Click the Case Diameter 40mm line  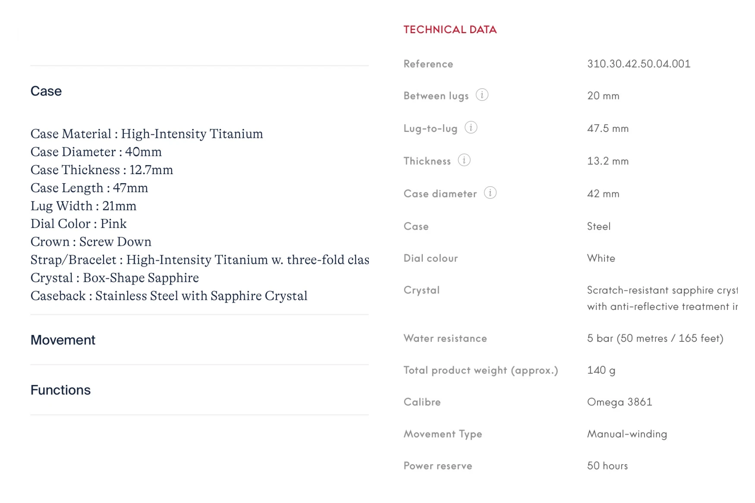click(x=96, y=152)
